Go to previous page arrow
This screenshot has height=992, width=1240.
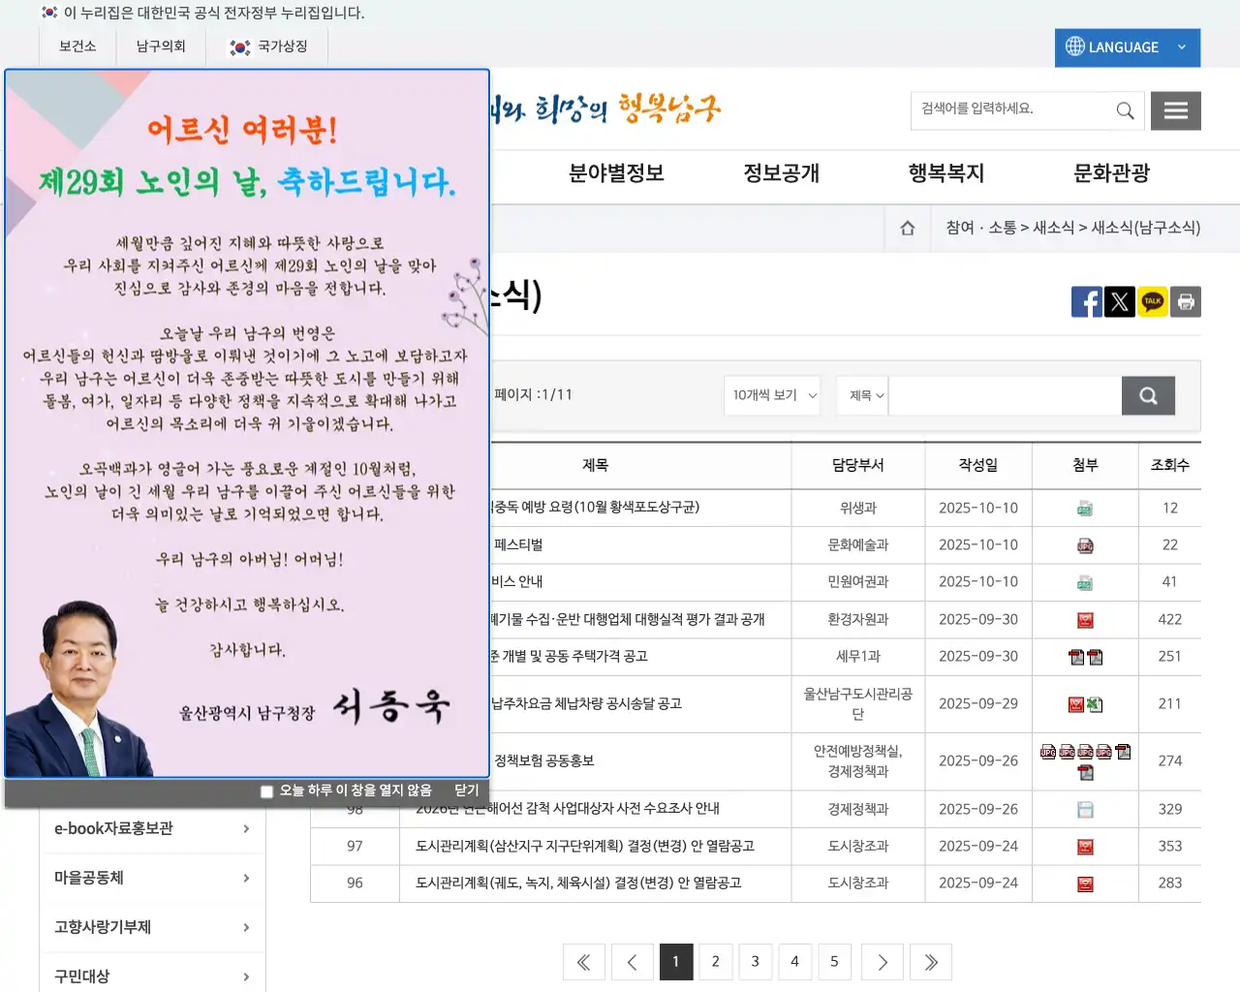pos(632,962)
